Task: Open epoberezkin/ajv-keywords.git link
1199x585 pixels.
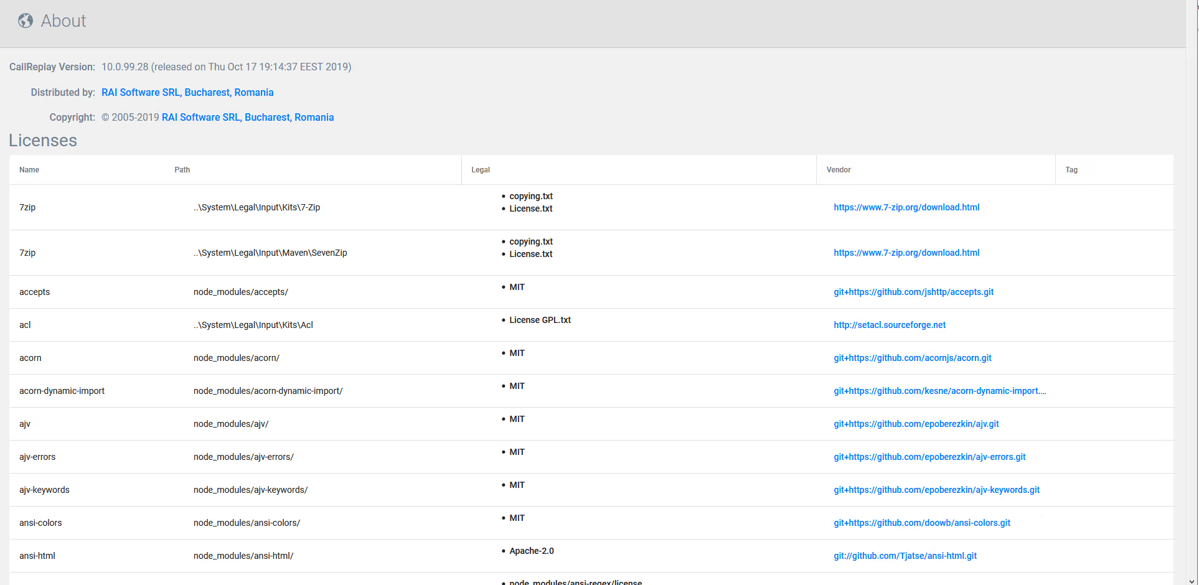Action: point(937,490)
